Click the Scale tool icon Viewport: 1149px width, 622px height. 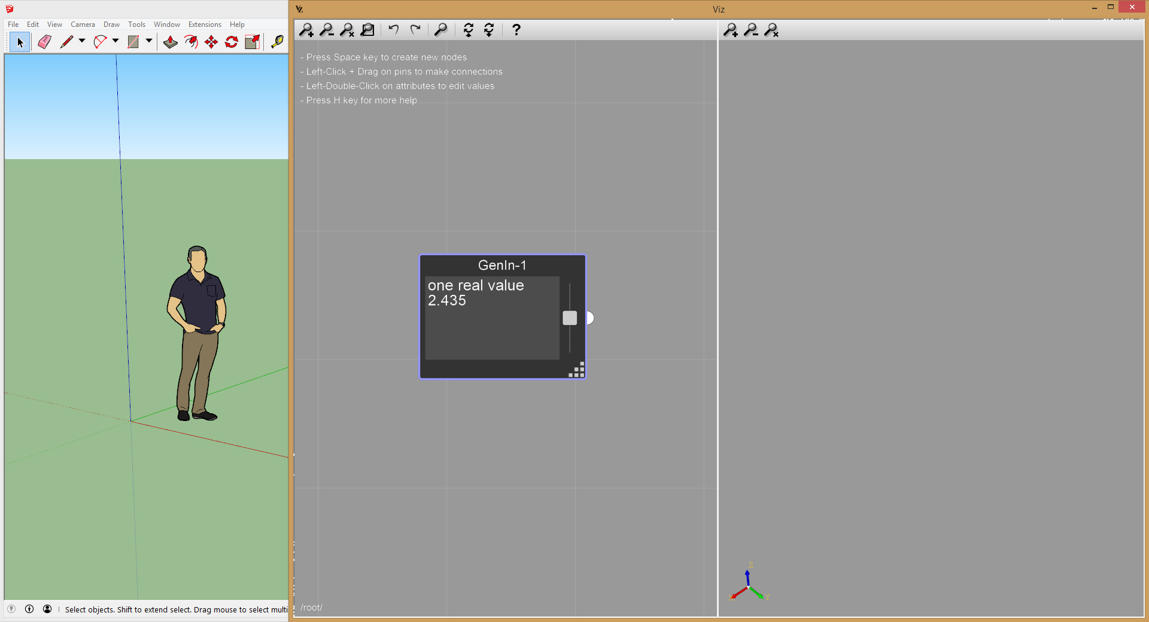253,42
